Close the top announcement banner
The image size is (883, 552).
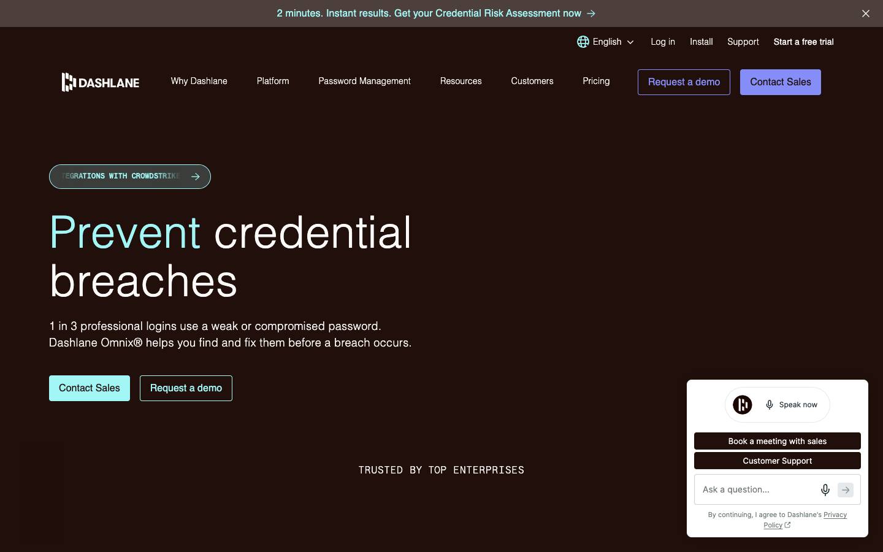[865, 13]
